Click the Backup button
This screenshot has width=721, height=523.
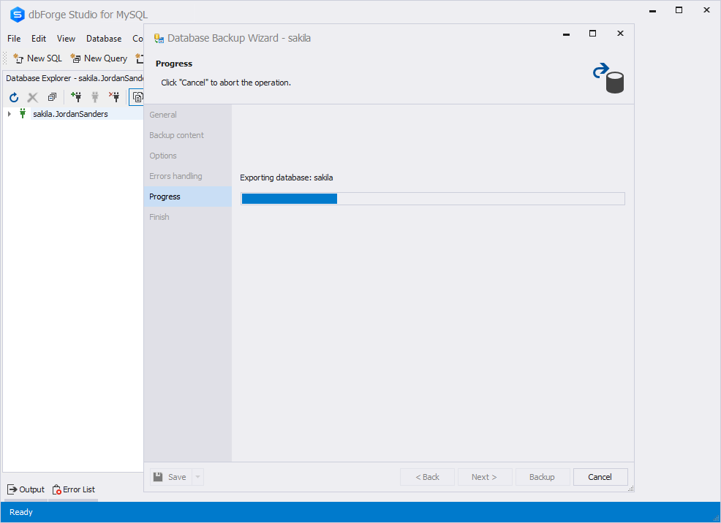point(543,477)
